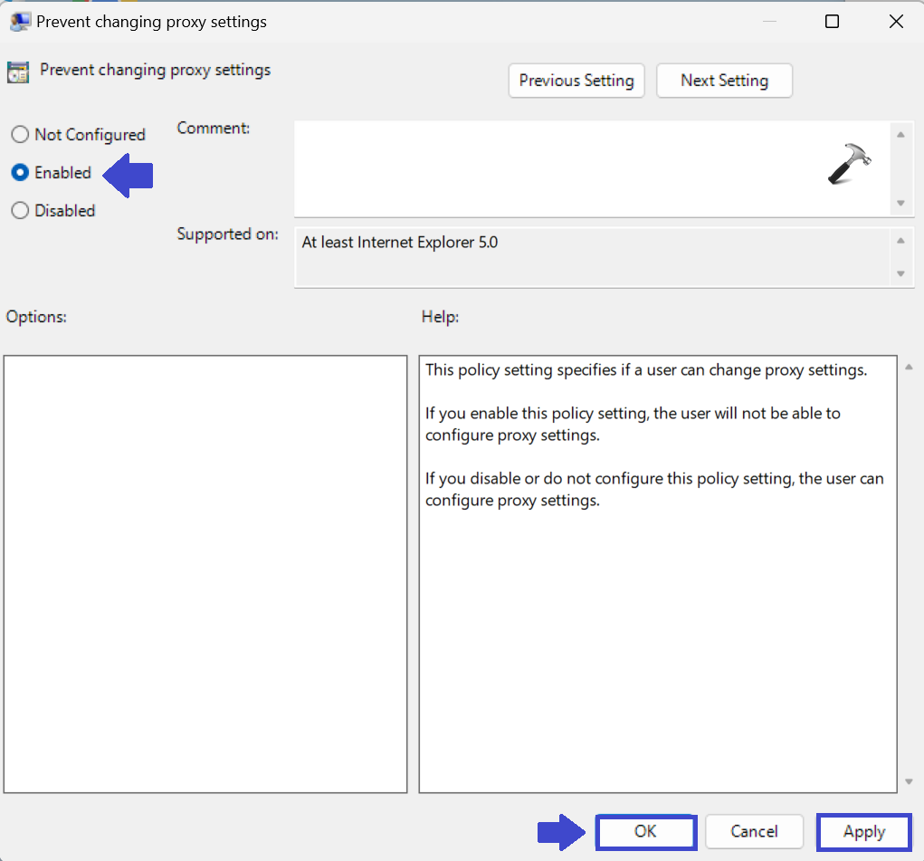Image resolution: width=924 pixels, height=861 pixels.
Task: Select the Not Configured radio button
Action: pos(20,135)
